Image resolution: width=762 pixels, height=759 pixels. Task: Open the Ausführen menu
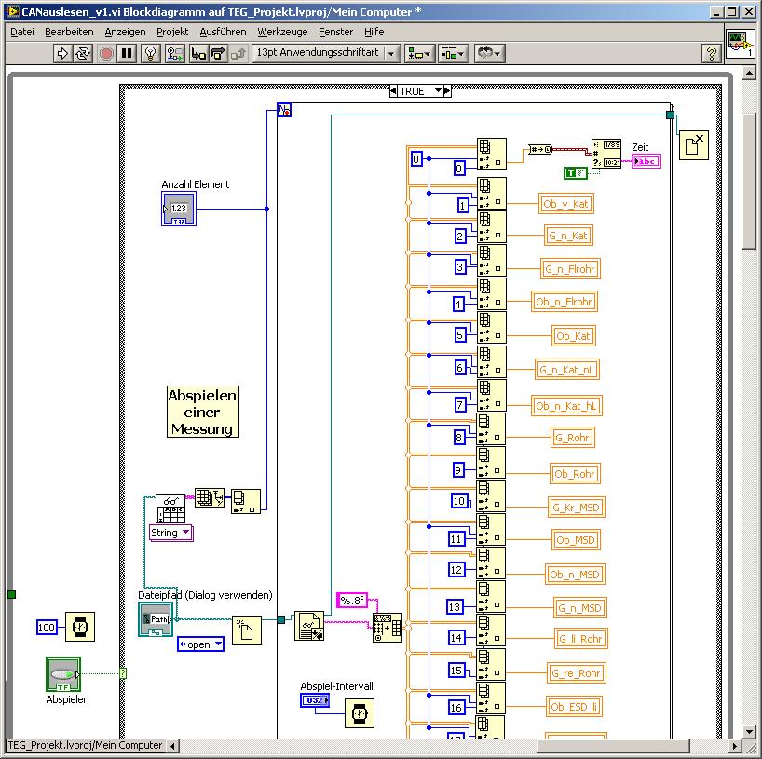(x=223, y=32)
